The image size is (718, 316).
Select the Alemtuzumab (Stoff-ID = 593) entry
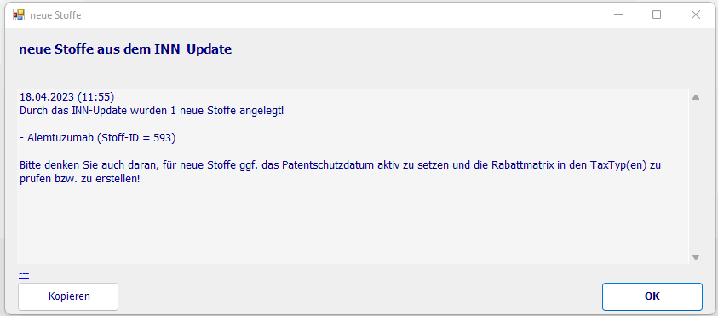98,138
